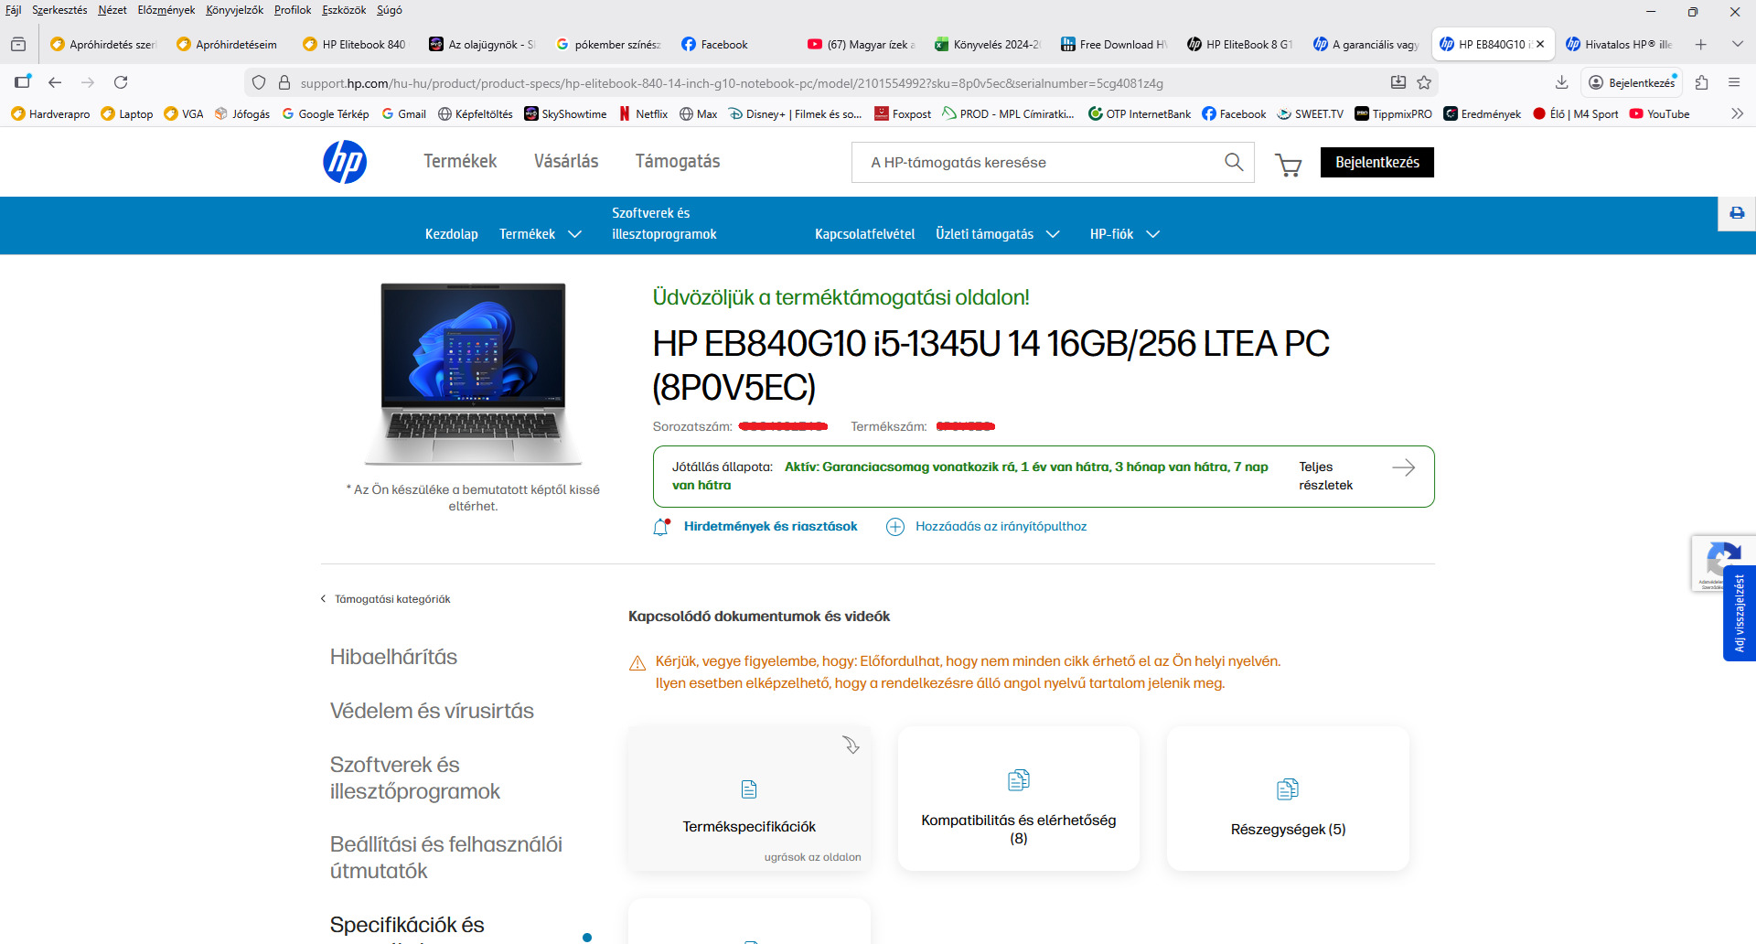This screenshot has height=944, width=1756.
Task: Open Beállítási és felhasználói útmutatók category
Action: [x=446, y=857]
